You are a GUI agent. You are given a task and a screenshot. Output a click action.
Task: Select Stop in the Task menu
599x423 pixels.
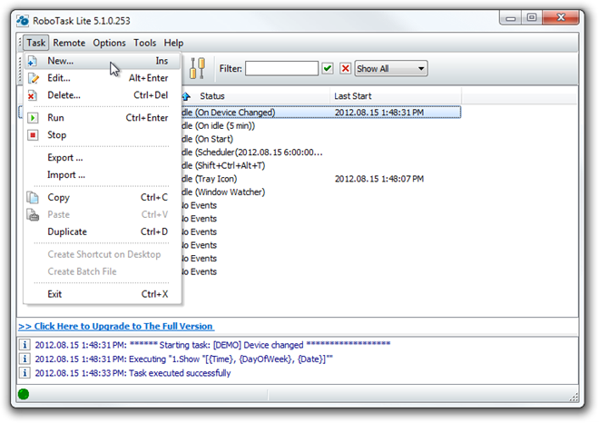(x=102, y=135)
